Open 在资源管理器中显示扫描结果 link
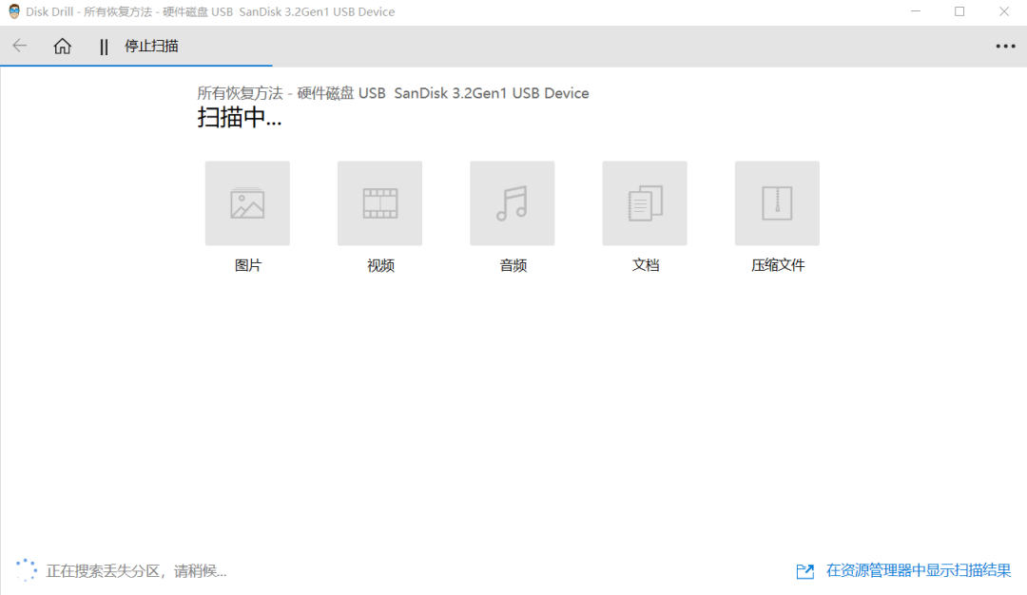This screenshot has width=1027, height=595. (915, 570)
